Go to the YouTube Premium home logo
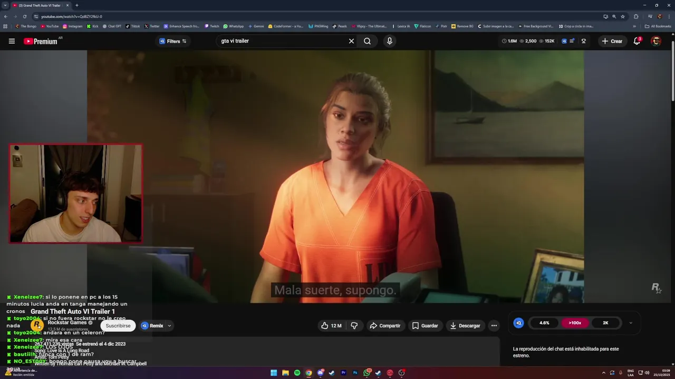675x379 pixels. click(x=41, y=41)
